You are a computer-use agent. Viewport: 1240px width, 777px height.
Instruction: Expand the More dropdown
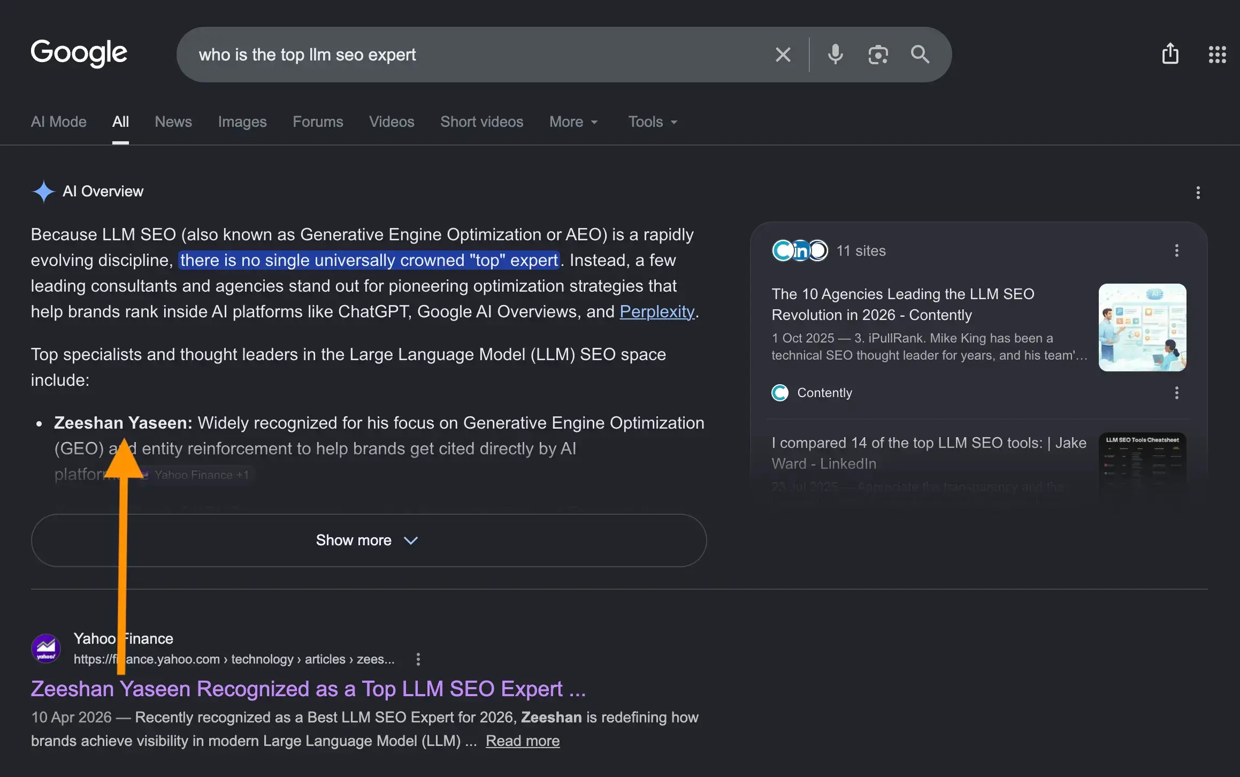(573, 122)
